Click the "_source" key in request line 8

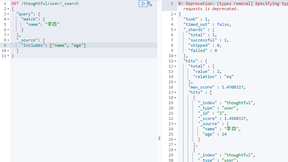pos(27,40)
